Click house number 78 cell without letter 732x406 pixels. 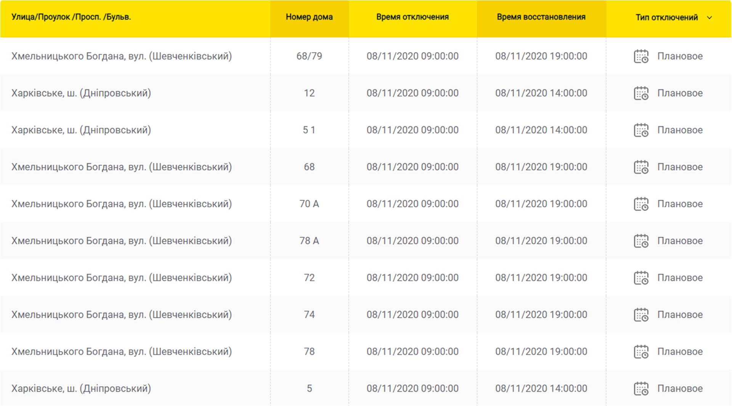pyautogui.click(x=309, y=351)
